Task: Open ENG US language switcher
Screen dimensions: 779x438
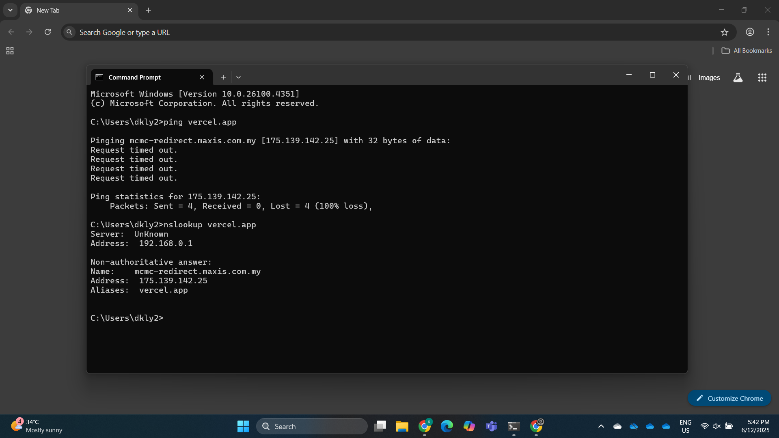Action: (686, 426)
